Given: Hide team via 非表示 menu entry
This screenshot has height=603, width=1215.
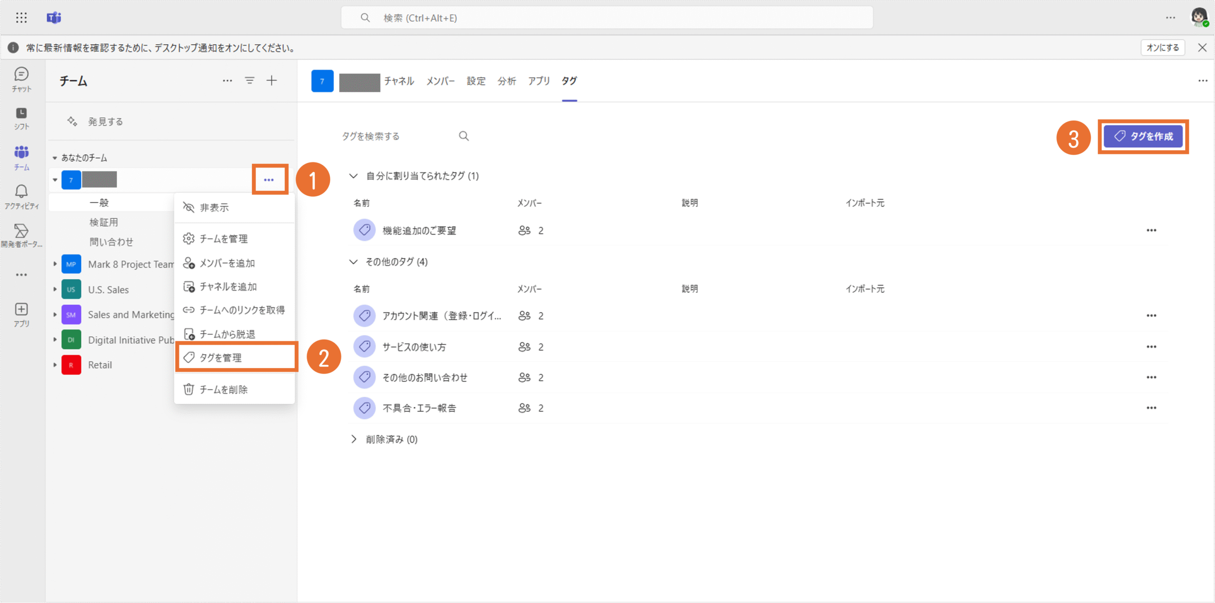Looking at the screenshot, I should coord(214,207).
